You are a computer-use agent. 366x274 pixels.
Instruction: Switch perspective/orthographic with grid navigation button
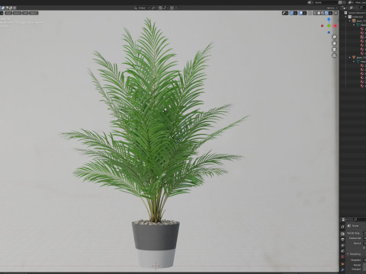click(x=334, y=56)
